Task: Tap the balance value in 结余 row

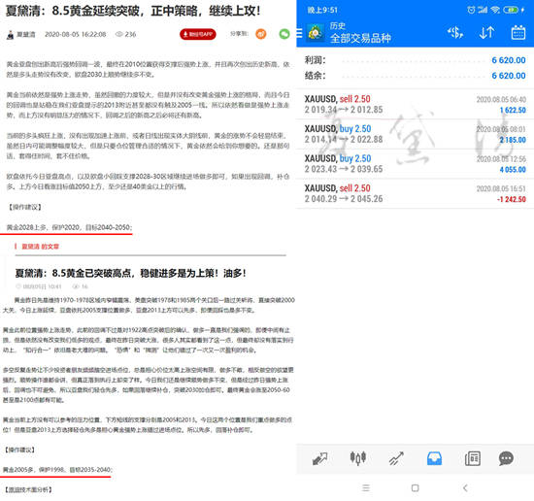Action: pos(509,76)
